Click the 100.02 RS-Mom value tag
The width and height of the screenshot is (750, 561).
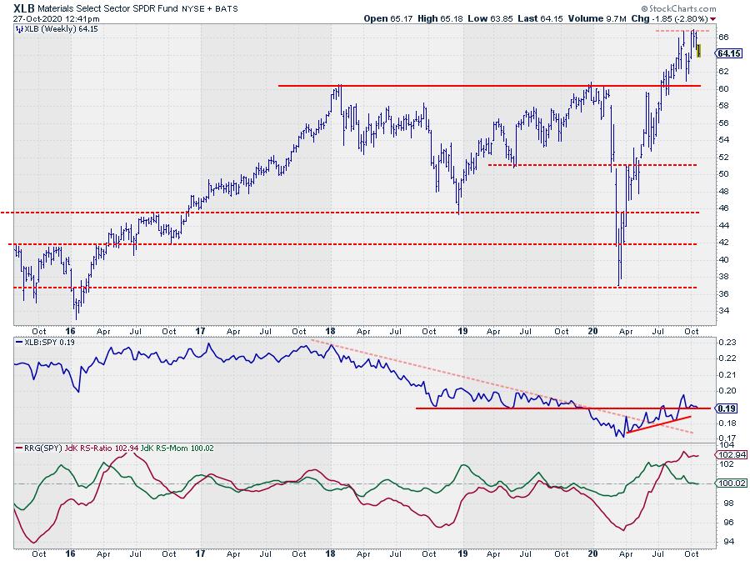click(x=731, y=483)
